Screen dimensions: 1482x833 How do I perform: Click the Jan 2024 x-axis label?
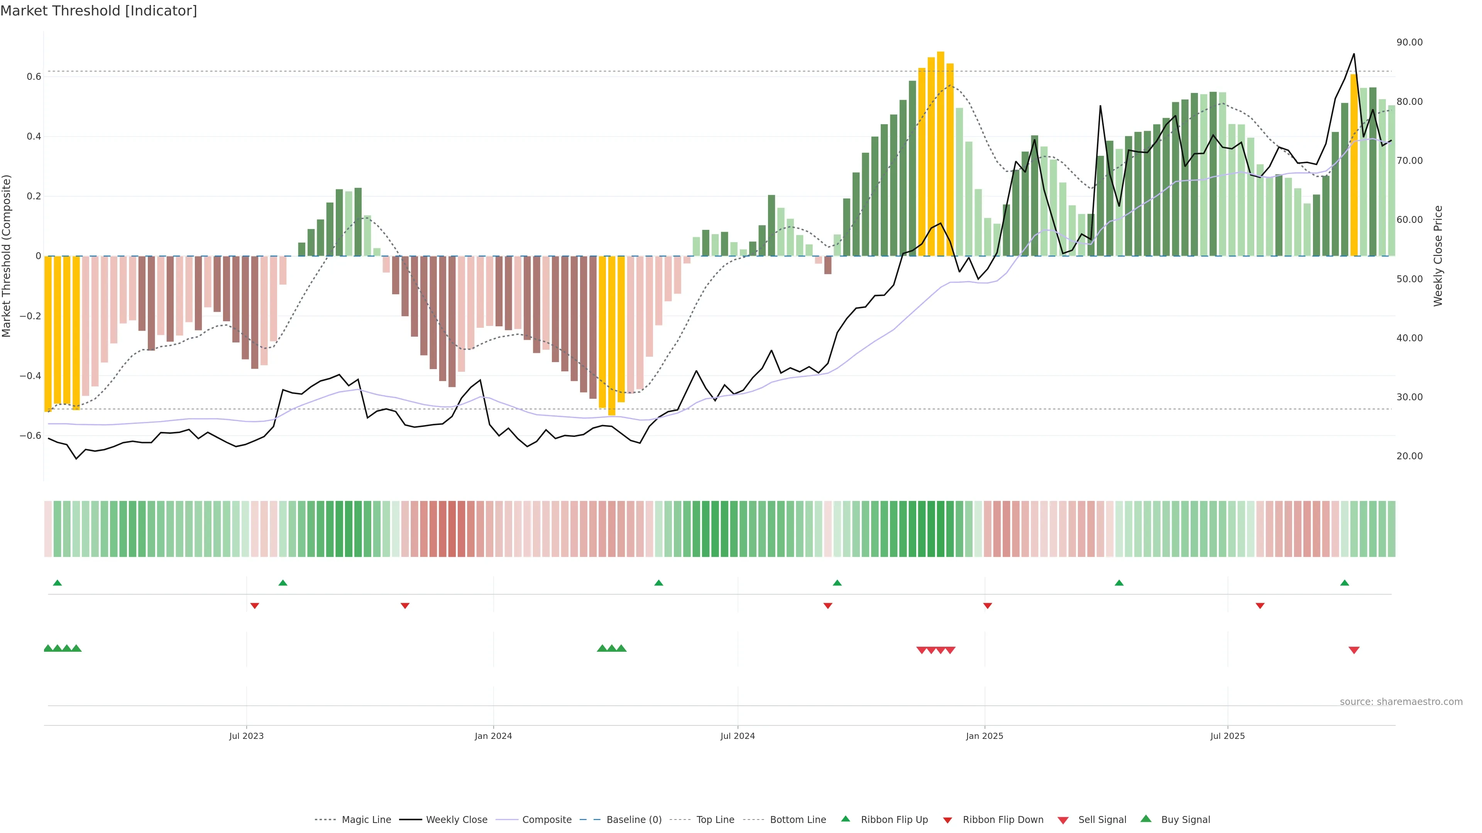(x=493, y=736)
